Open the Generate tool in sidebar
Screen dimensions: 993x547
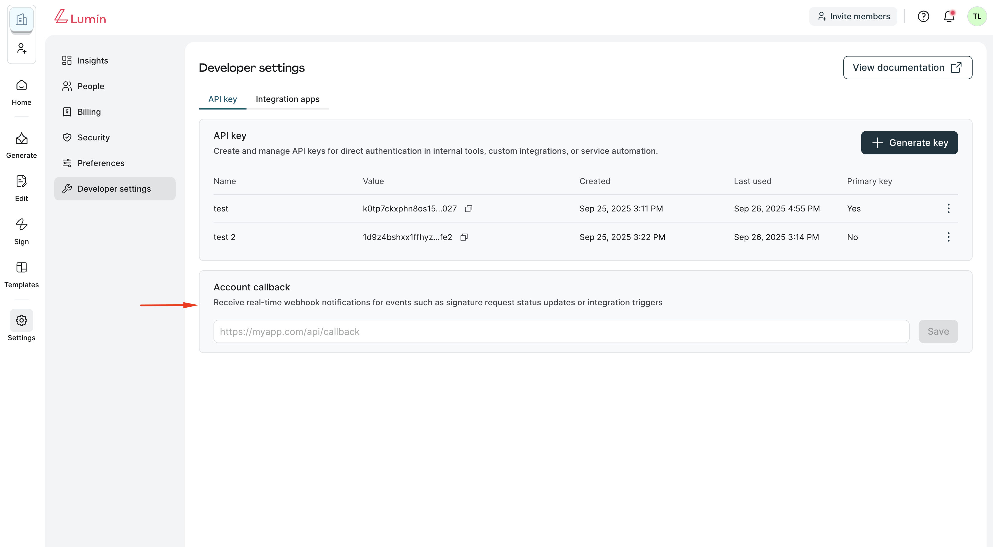pyautogui.click(x=21, y=146)
